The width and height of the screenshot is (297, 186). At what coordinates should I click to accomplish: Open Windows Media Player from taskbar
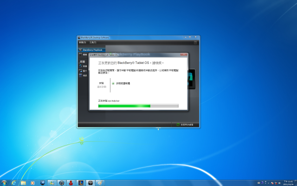[32, 183]
